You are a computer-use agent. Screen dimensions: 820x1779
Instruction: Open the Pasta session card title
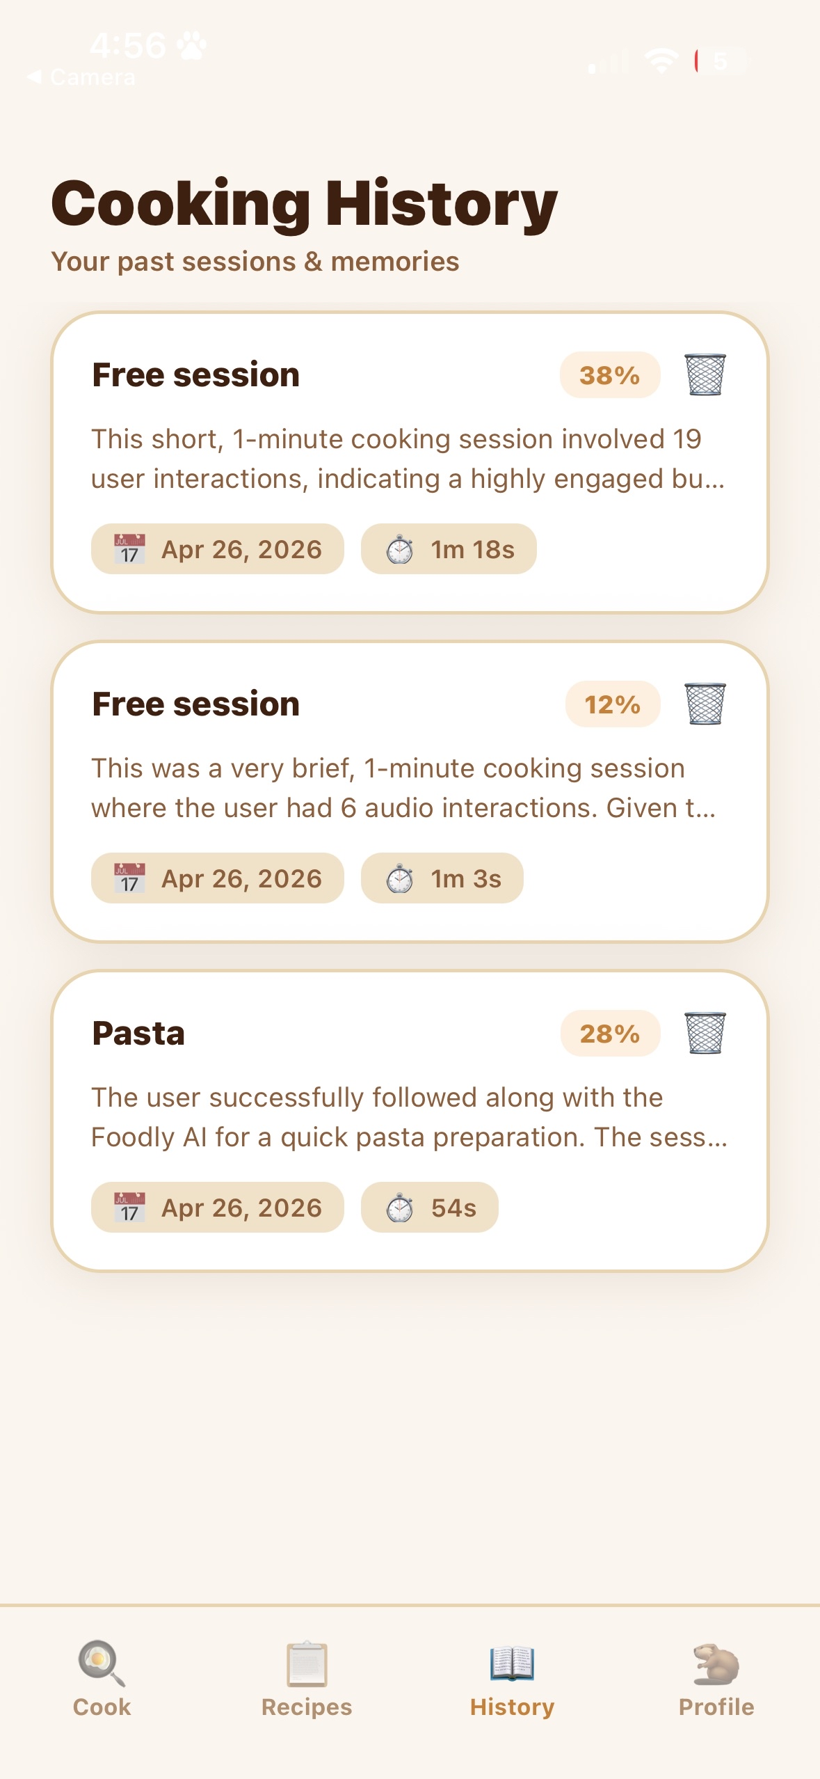138,1034
